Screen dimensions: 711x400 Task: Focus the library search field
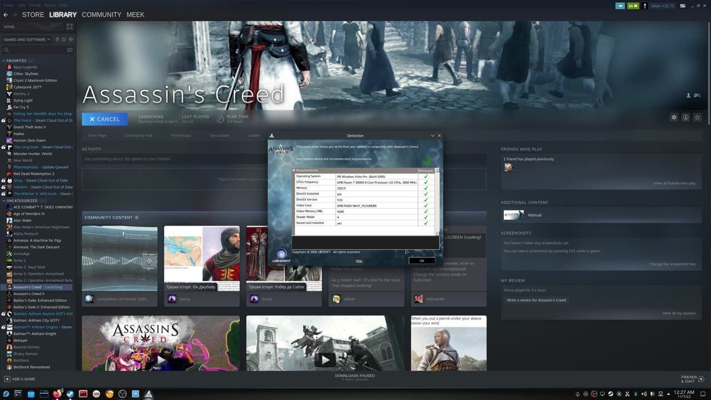(x=33, y=50)
